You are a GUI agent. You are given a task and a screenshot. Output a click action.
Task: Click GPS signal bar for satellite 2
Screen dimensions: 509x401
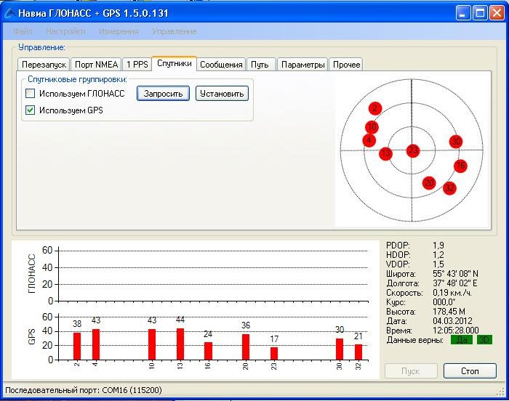77,347
